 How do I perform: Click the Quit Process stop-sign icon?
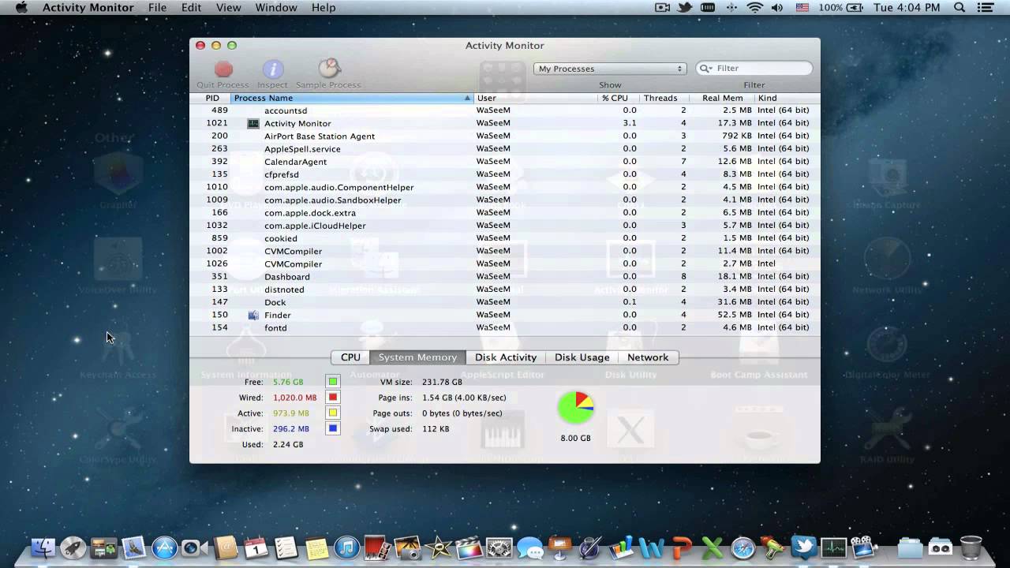[223, 69]
